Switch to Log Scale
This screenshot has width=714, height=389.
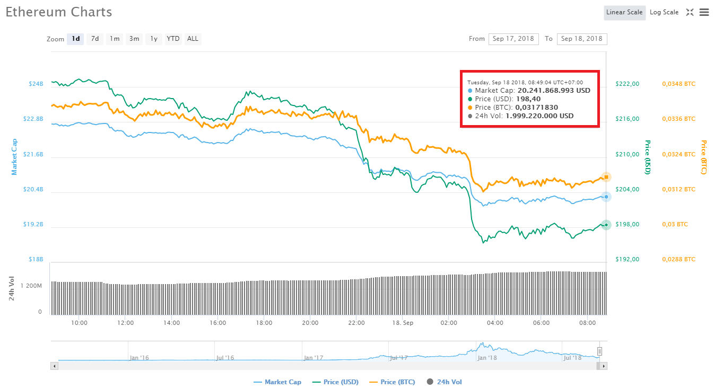point(664,12)
